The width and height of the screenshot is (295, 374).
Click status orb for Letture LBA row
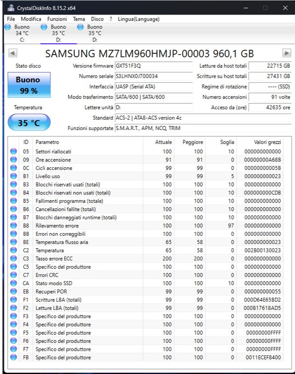14,308
